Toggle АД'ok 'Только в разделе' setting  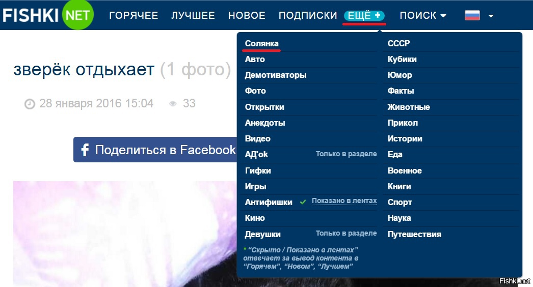click(346, 154)
